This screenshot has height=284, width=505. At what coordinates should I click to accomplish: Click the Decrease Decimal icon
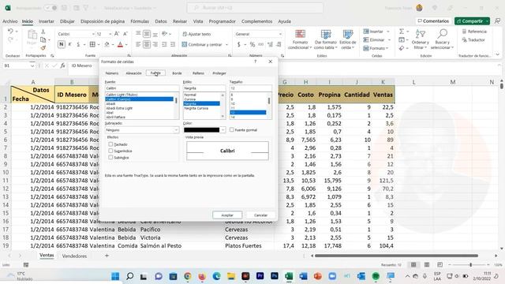[279, 44]
